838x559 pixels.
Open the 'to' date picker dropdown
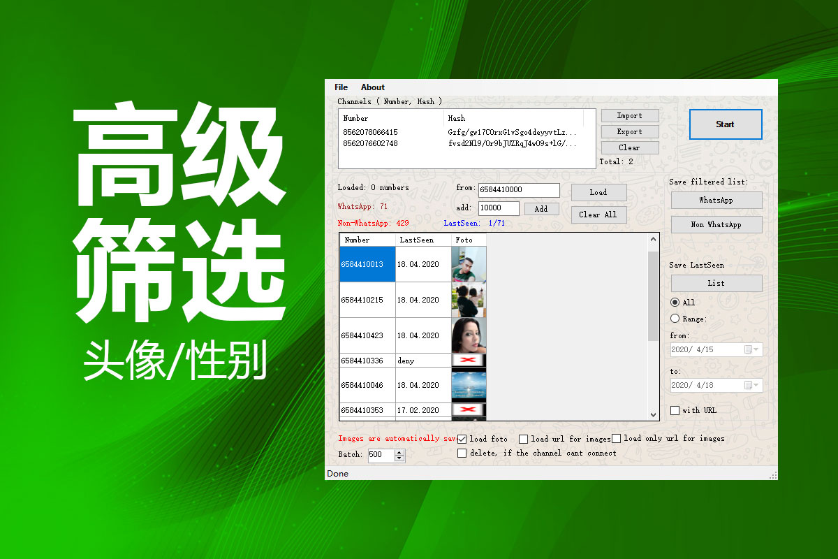click(756, 385)
